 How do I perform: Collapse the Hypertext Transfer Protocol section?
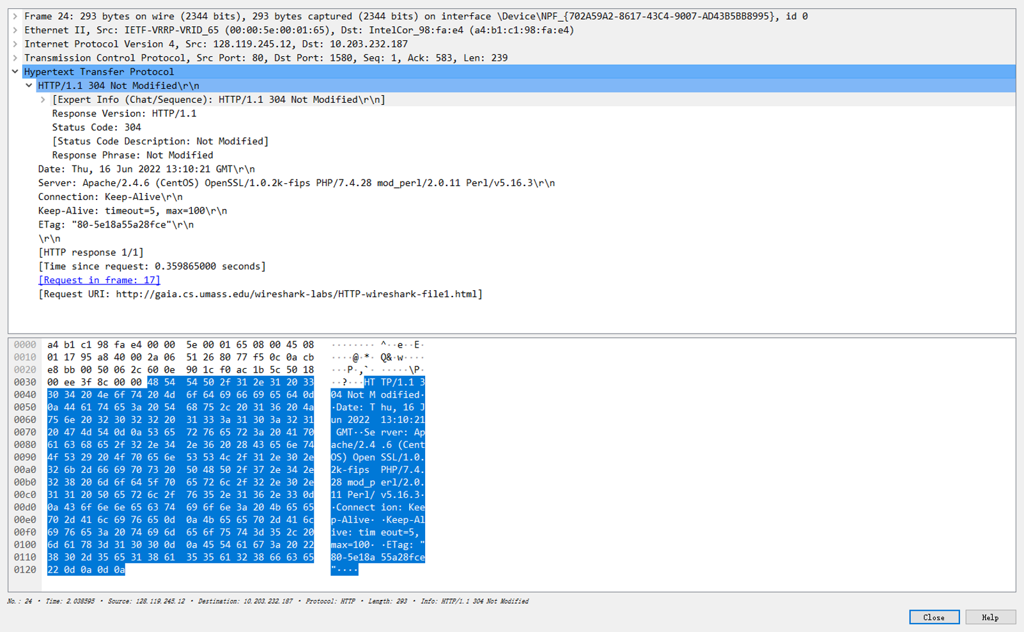[x=15, y=72]
